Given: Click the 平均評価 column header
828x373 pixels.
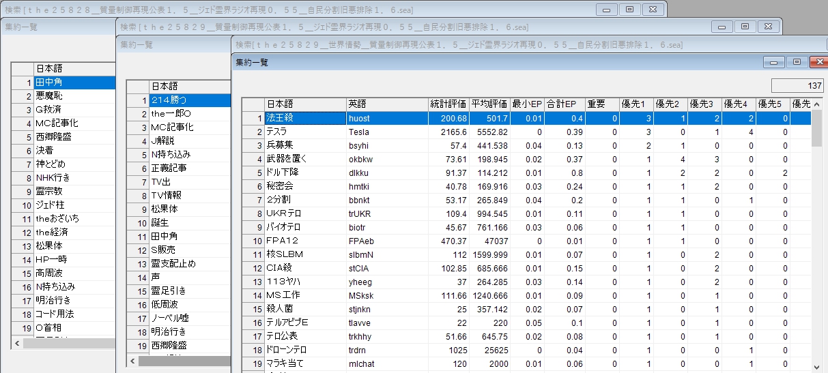Looking at the screenshot, I should (489, 104).
